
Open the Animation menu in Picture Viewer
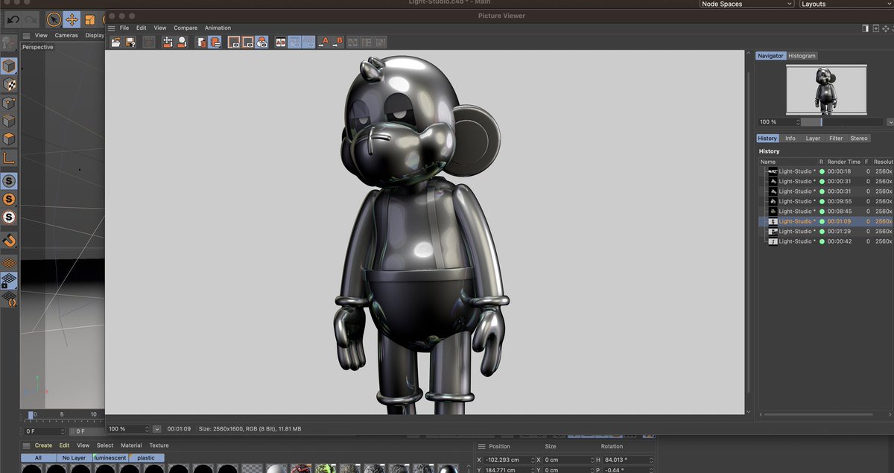(218, 28)
